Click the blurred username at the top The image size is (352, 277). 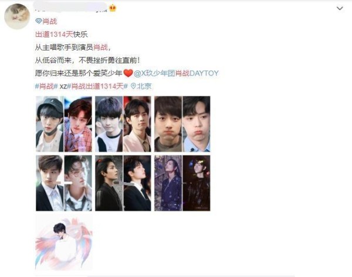pyautogui.click(x=70, y=6)
